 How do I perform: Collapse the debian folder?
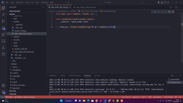click(14, 64)
